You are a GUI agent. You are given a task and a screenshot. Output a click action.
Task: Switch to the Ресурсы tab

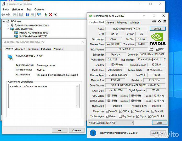58,49
